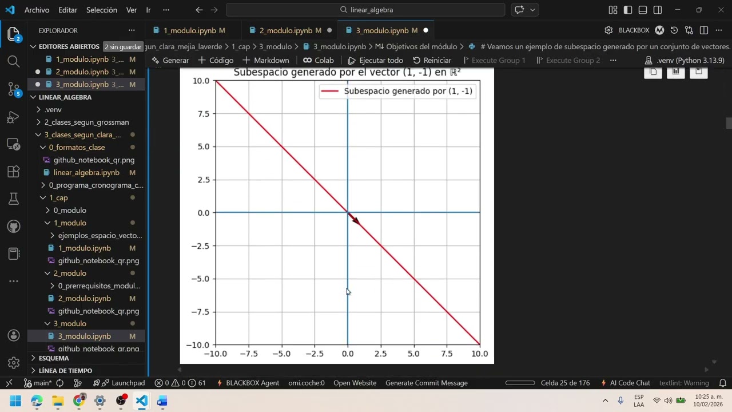Open the Manage gear in activity bar
Viewport: 732px width, 412px height.
(14, 363)
